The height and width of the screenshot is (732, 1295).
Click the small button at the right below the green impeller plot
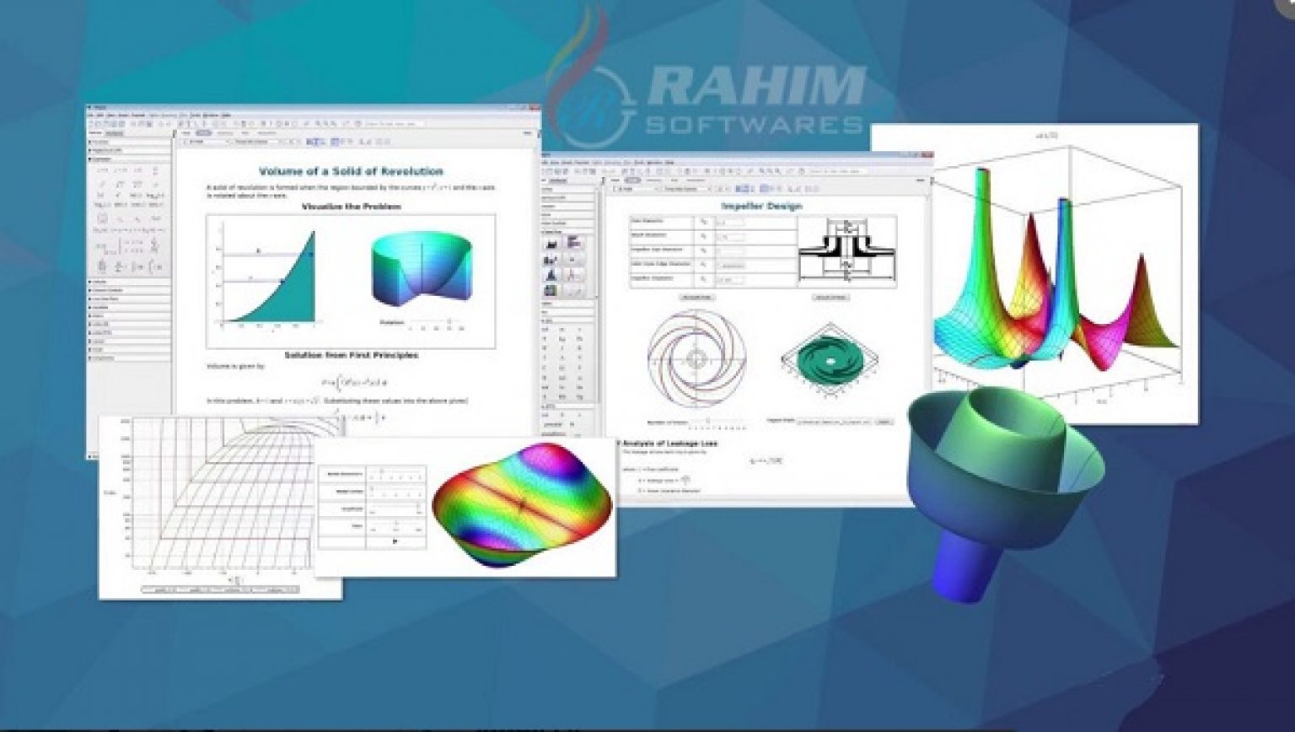point(884,421)
